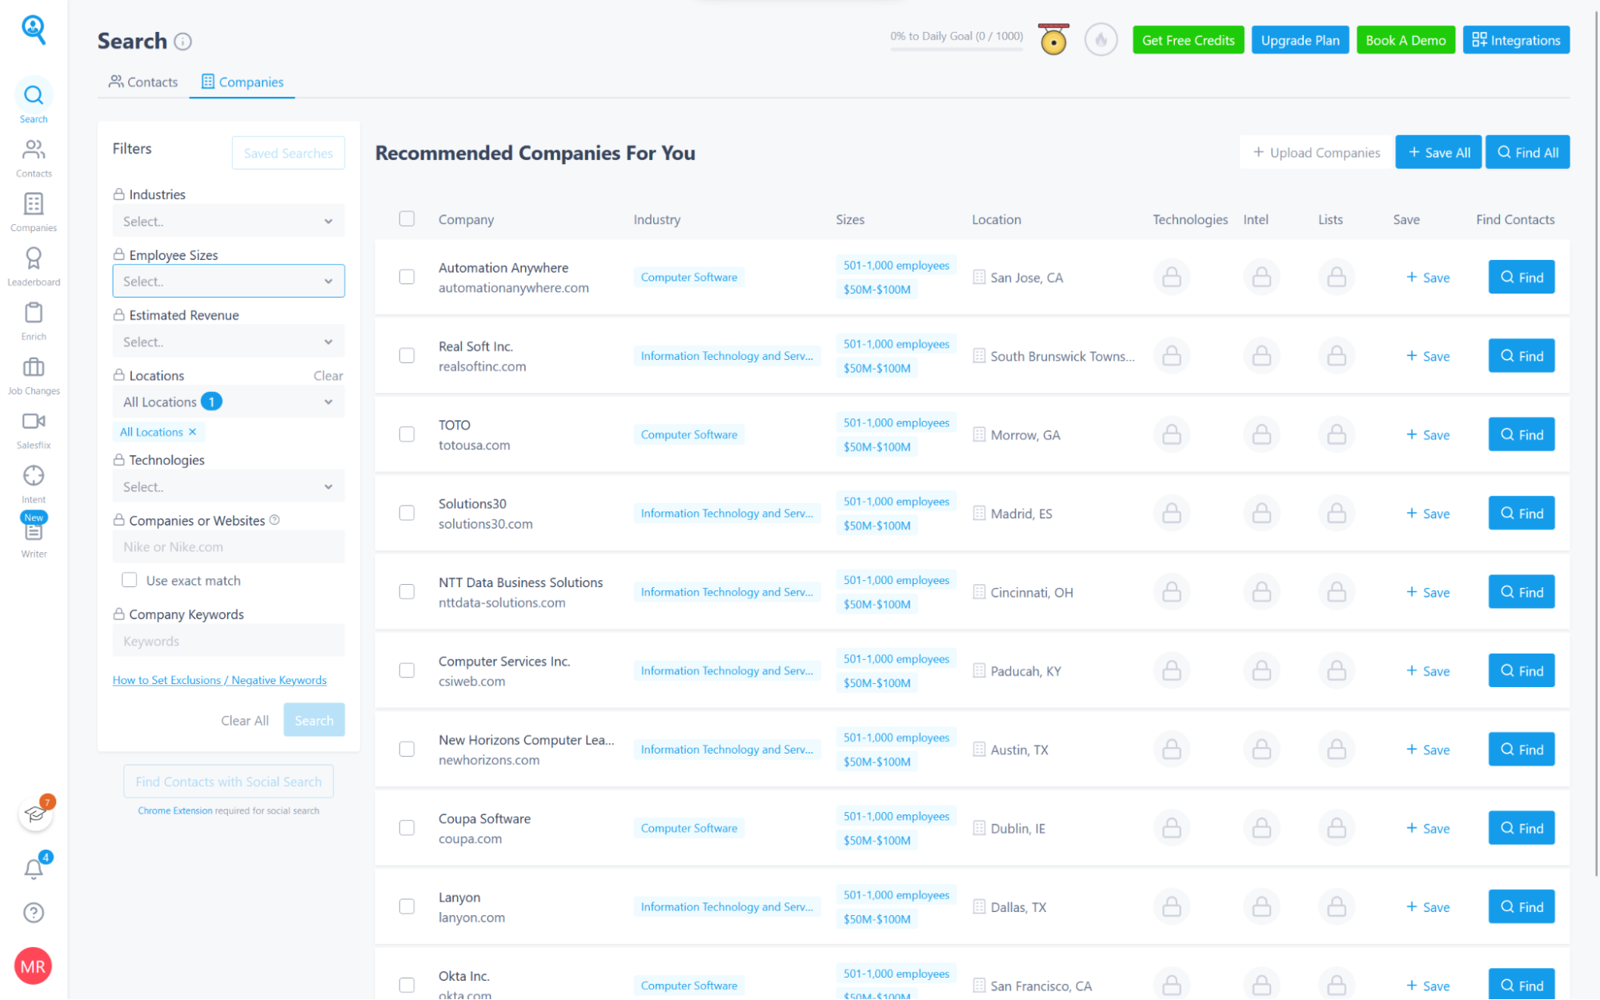Check the select-all box in the table header
Image resolution: width=1600 pixels, height=1000 pixels.
[406, 218]
